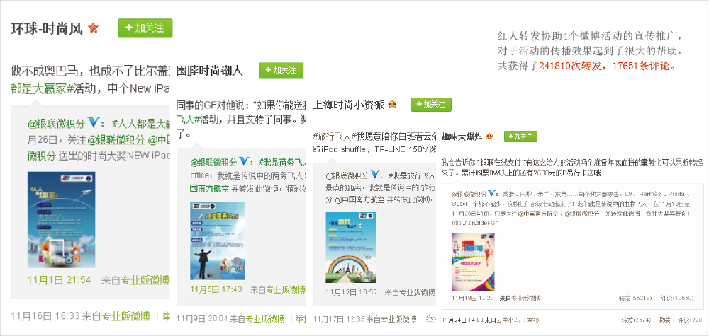
Task: Click the #人人都是大赢家 hashtag in the first quoted post
Action: 139,123
